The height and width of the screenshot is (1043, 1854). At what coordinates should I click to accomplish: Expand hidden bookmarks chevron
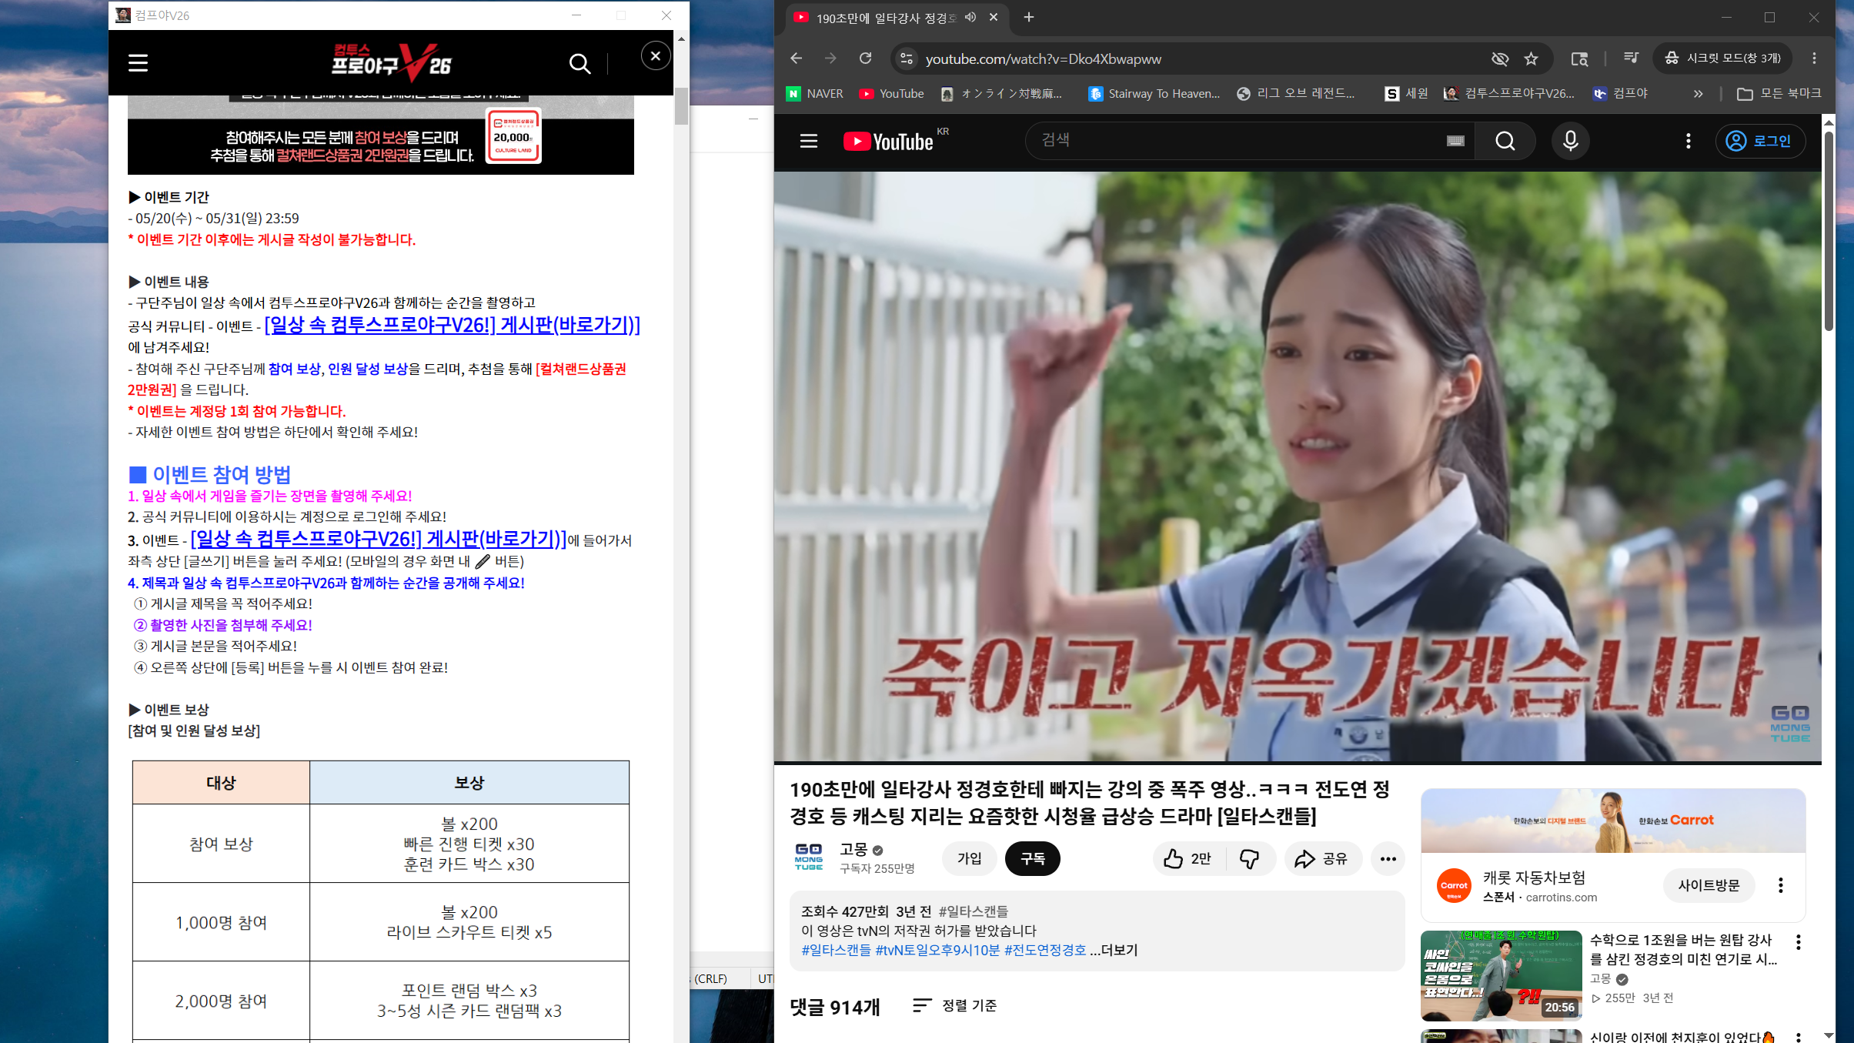point(1698,94)
